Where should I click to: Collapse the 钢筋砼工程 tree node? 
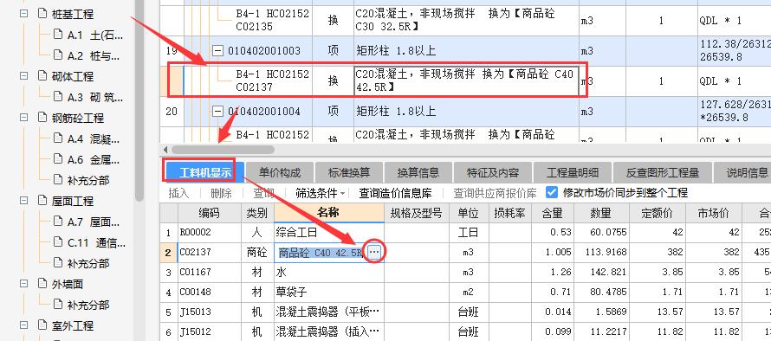tap(23, 118)
